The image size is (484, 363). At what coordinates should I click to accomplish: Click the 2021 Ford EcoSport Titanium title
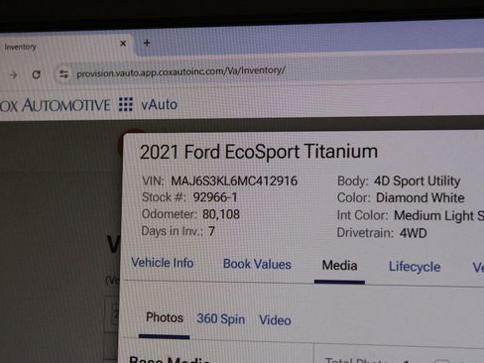259,152
